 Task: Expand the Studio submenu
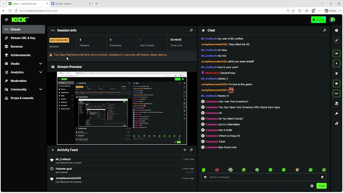41,64
